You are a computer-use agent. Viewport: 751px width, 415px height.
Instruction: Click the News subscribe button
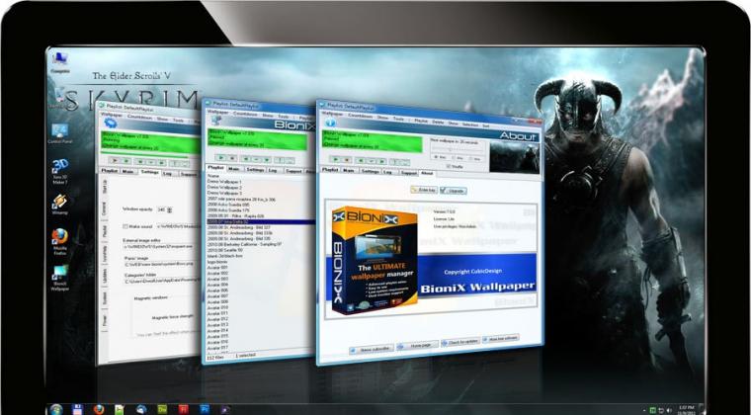[372, 349]
